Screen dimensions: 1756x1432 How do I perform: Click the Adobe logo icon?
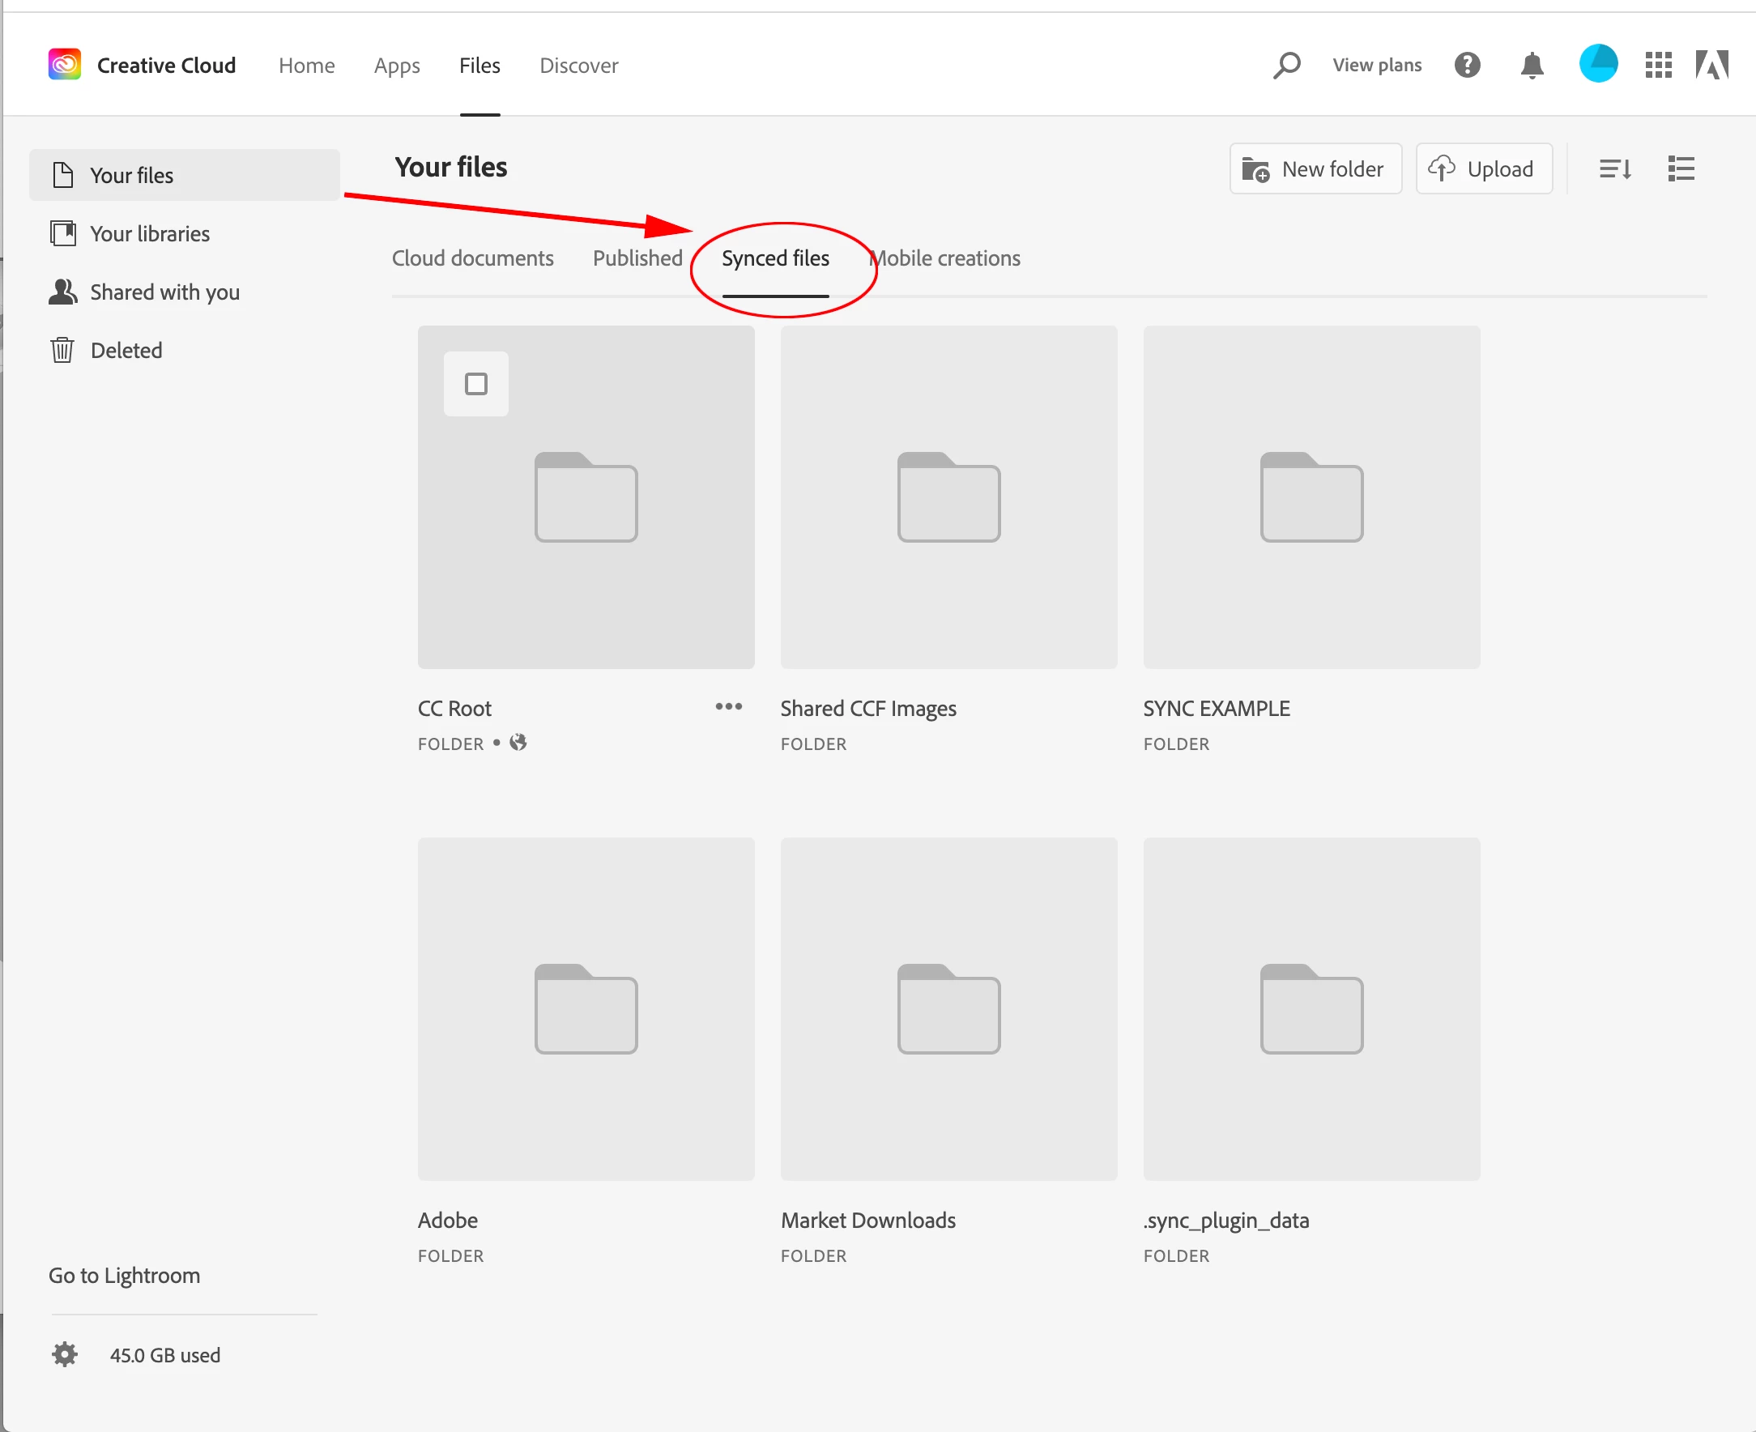point(1711,65)
